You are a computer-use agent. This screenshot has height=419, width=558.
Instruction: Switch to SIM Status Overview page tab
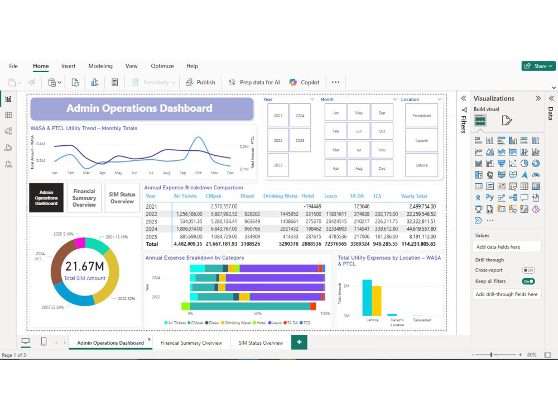[261, 343]
